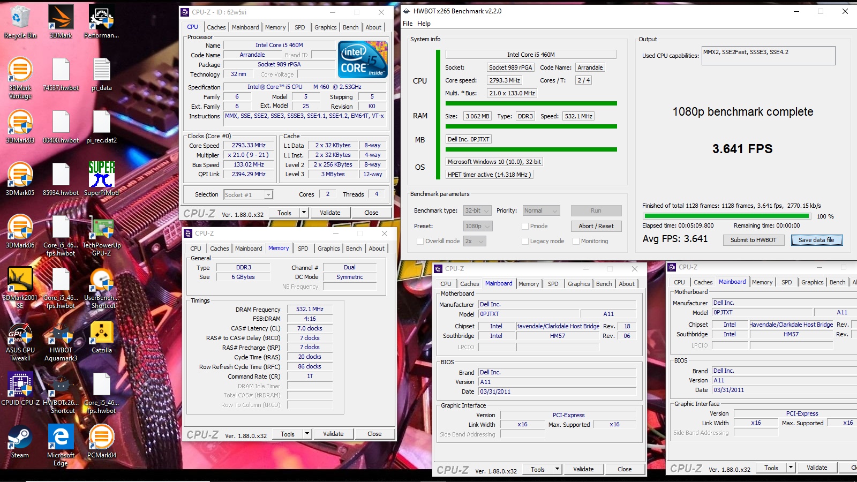Select the pi_rec.dat2 file icon
This screenshot has width=857, height=482.
point(102,127)
